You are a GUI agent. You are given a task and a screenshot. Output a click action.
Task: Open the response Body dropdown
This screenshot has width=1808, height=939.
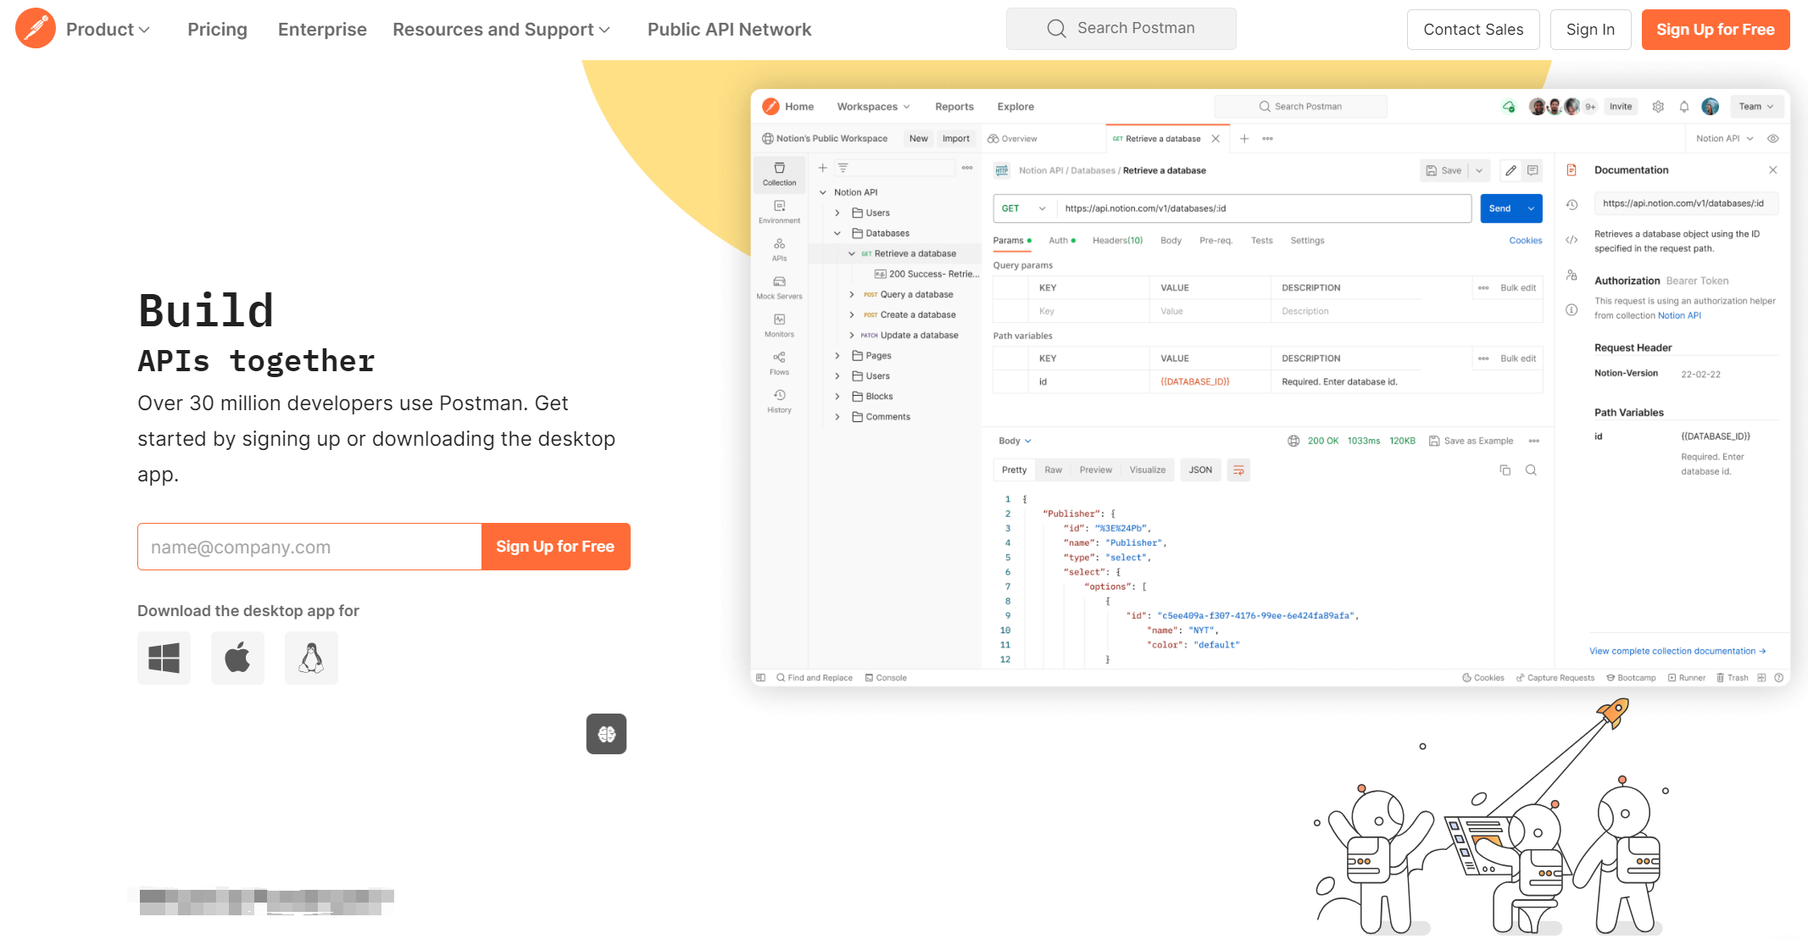coord(1015,441)
